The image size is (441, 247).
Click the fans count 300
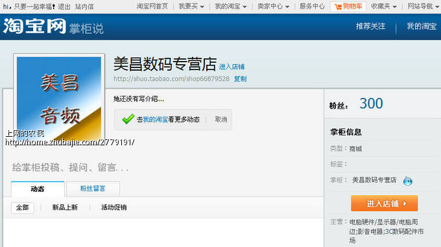(x=371, y=104)
